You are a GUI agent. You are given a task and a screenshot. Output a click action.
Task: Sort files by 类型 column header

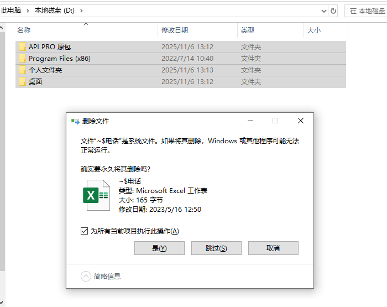[248, 30]
